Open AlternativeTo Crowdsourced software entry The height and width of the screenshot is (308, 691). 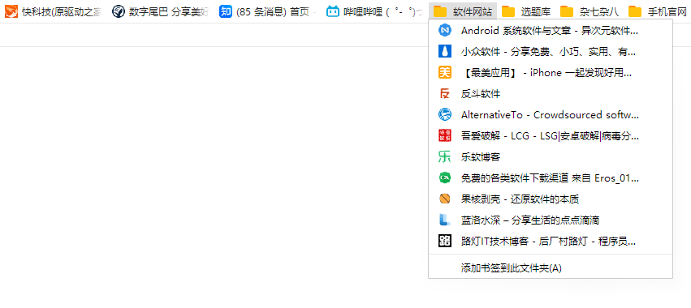(551, 115)
